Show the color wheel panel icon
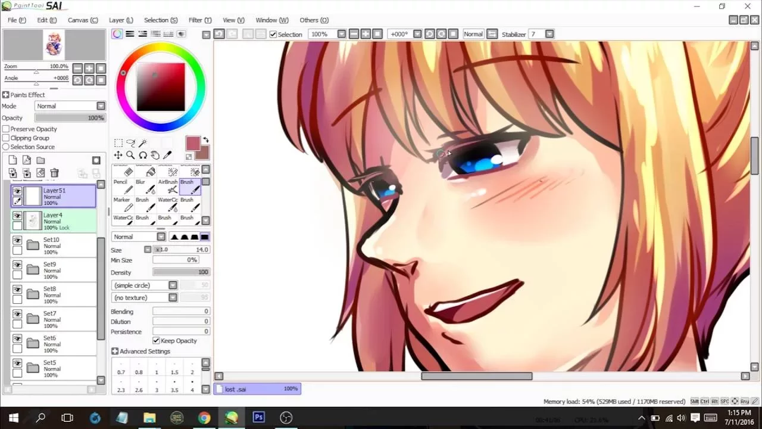This screenshot has width=762, height=429. tap(117, 34)
